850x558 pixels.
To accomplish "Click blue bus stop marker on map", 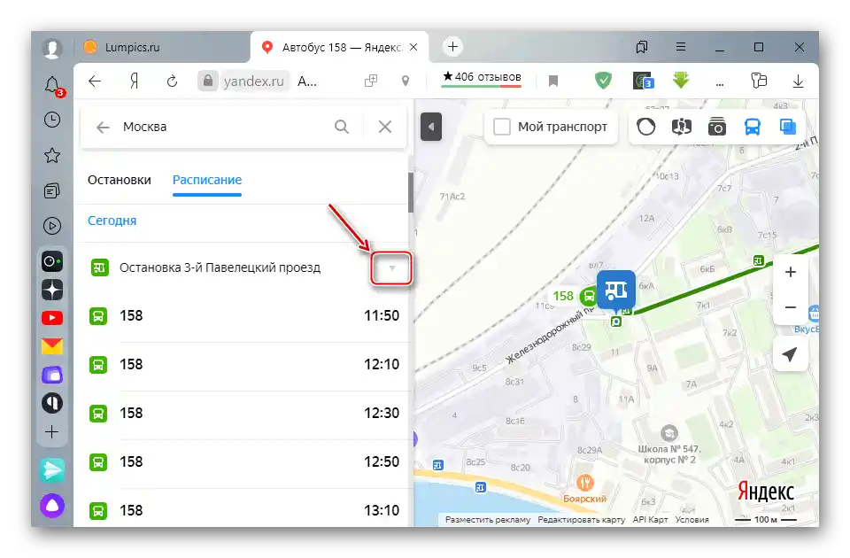I will pos(616,291).
